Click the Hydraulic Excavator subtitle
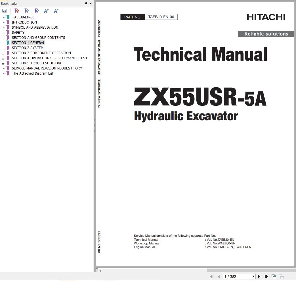 186,116
